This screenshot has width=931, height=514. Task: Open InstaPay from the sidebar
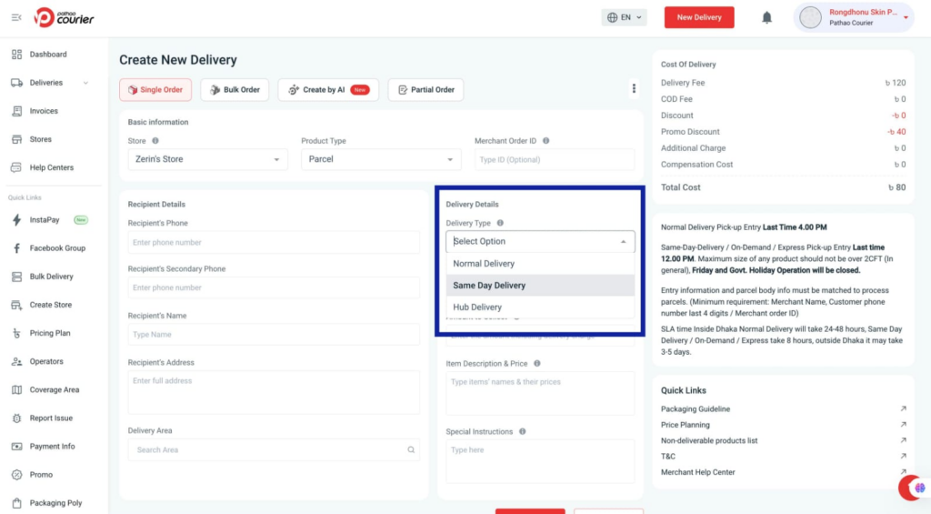(44, 220)
